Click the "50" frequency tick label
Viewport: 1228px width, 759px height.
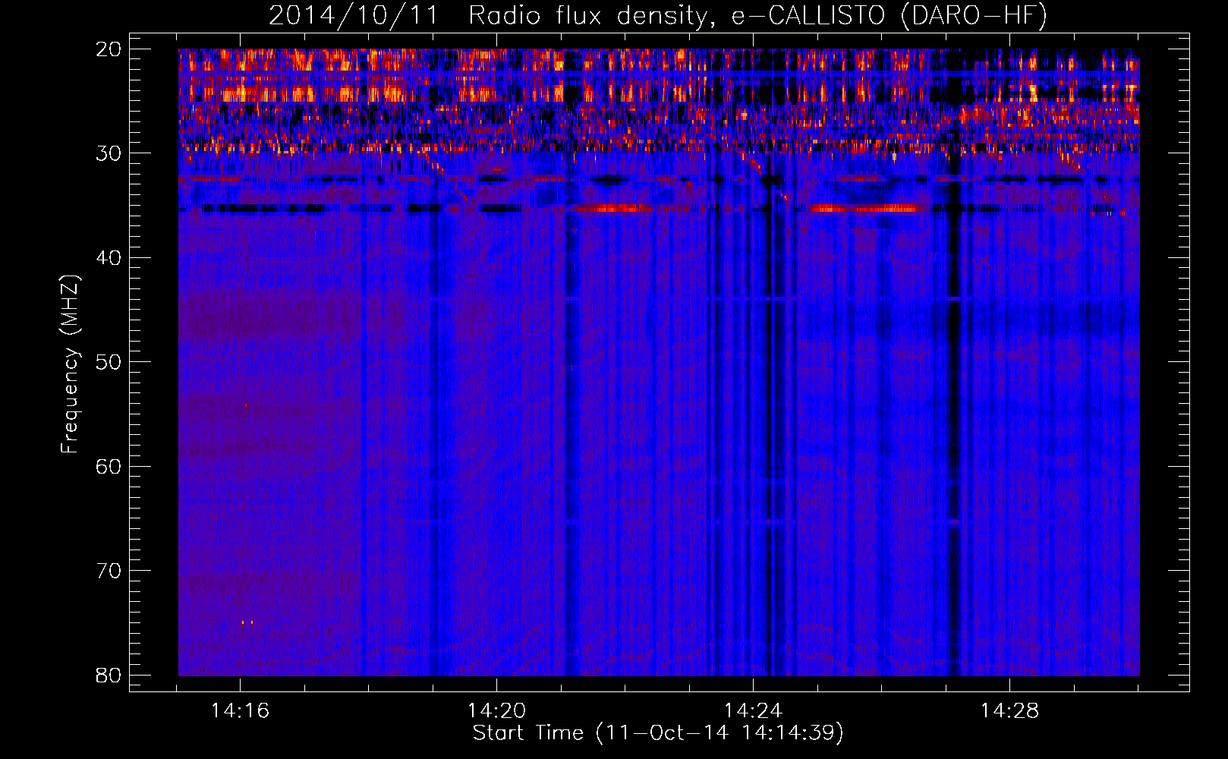(109, 362)
